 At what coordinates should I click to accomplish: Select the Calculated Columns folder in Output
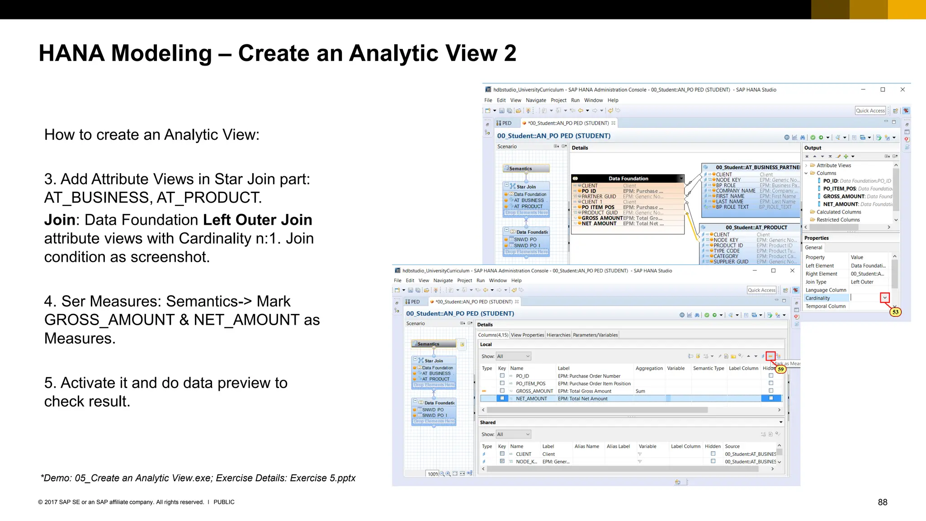pyautogui.click(x=839, y=212)
